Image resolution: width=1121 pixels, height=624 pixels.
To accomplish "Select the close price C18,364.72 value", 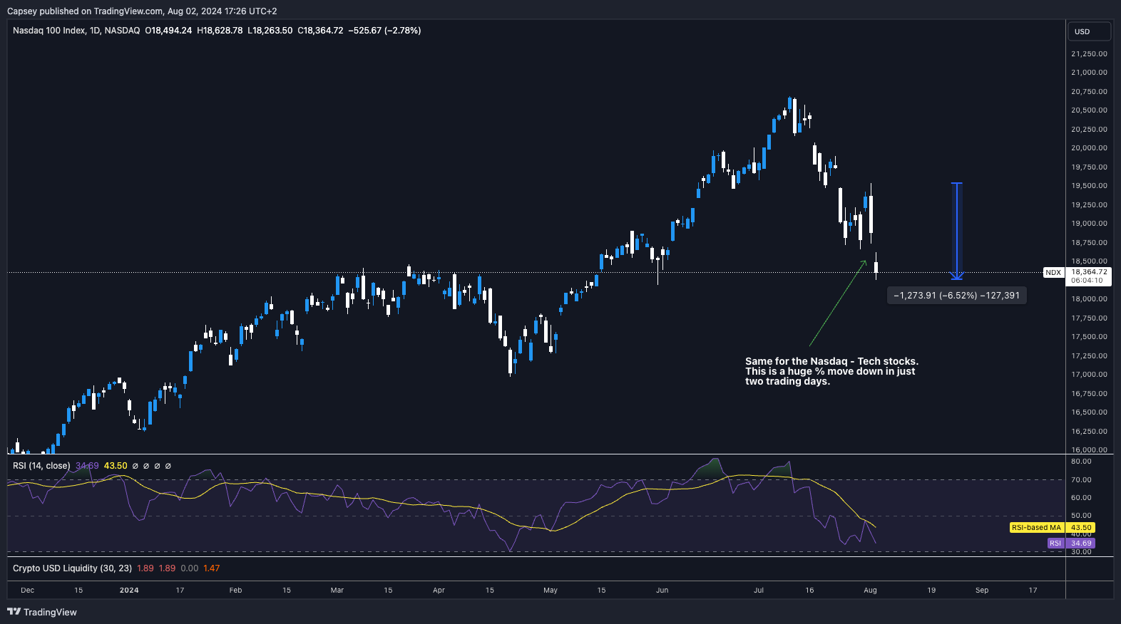I will pyautogui.click(x=320, y=31).
